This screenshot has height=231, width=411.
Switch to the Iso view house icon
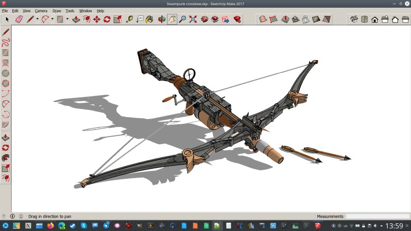[x=354, y=20]
